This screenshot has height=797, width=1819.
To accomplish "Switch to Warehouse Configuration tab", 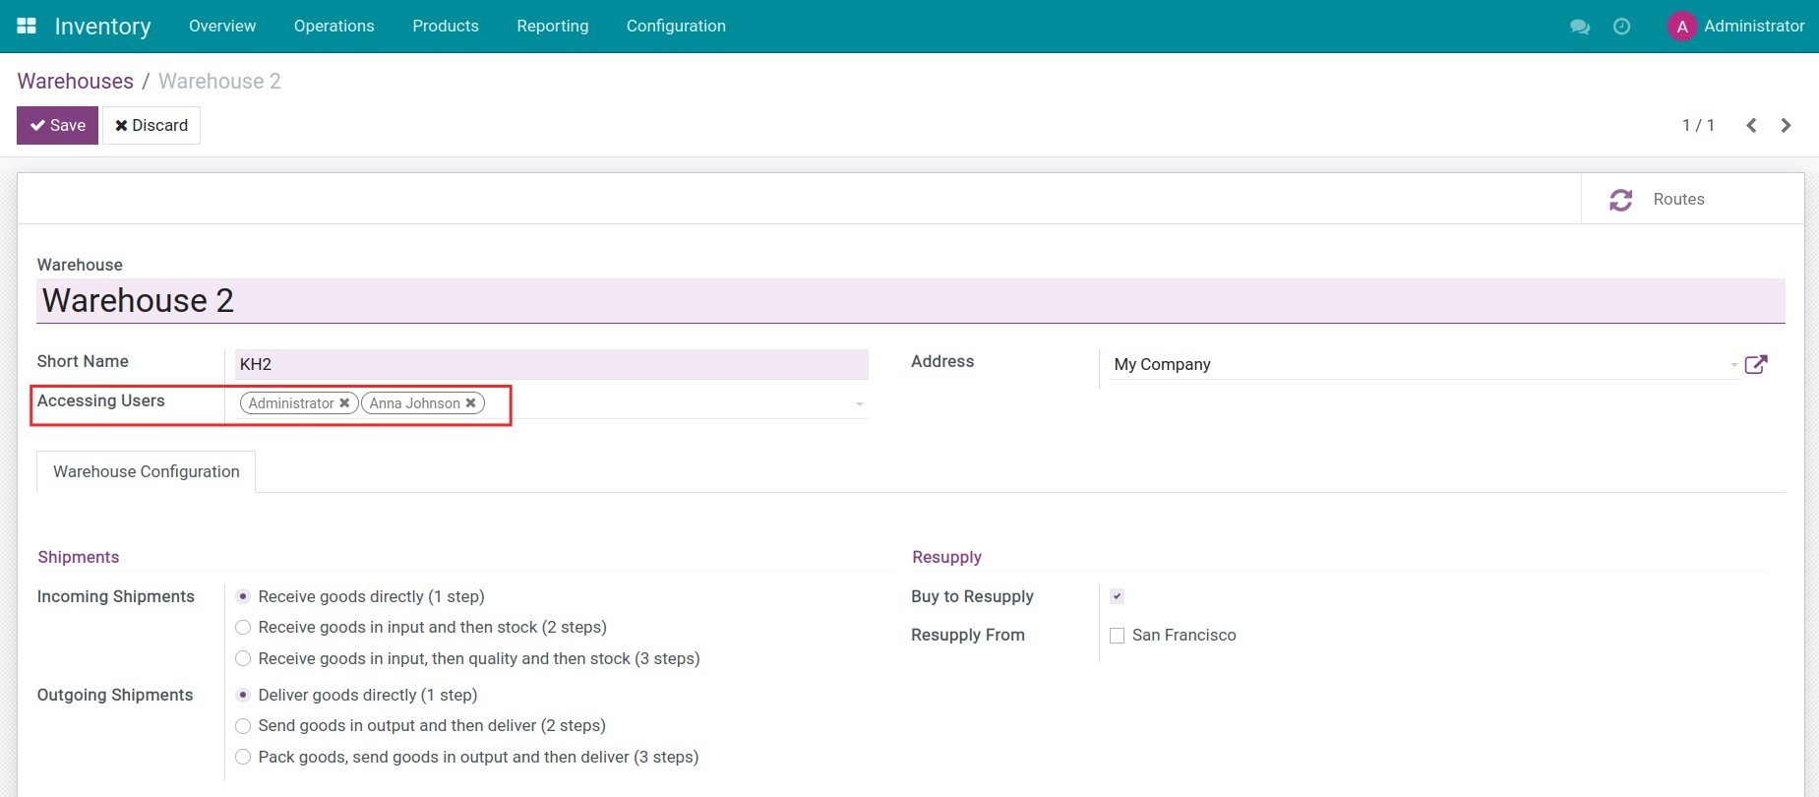I will coord(147,472).
